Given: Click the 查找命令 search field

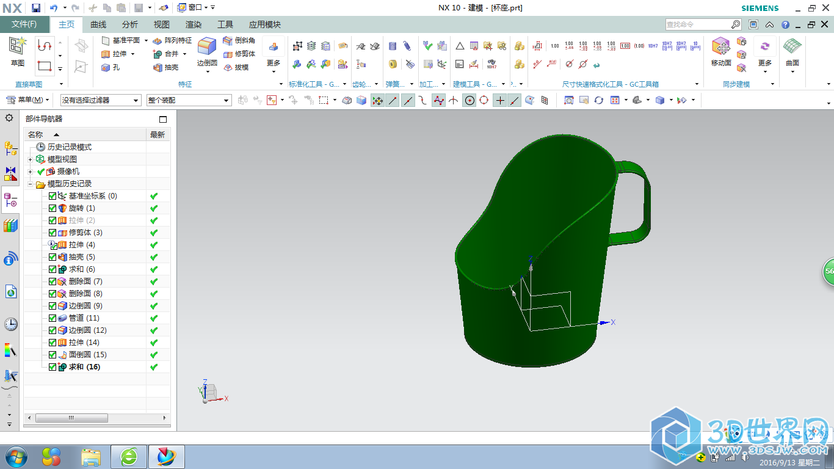Looking at the screenshot, I should coord(698,24).
